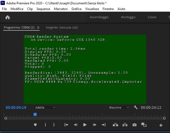Screen dimensions: 170x133
Task: Click the 'CUDA Render System' overlay text
Action: (x=47, y=37)
